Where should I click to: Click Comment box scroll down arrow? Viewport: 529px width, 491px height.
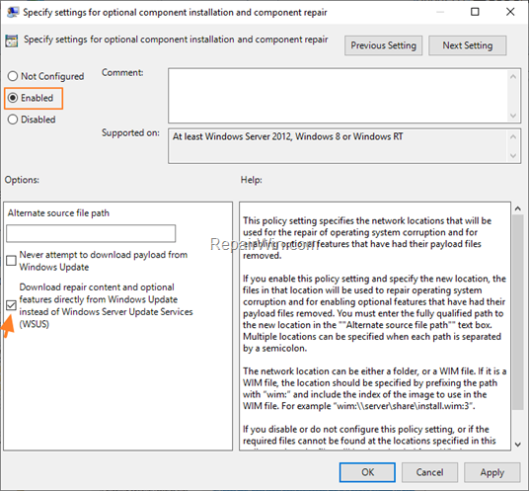coord(513,116)
